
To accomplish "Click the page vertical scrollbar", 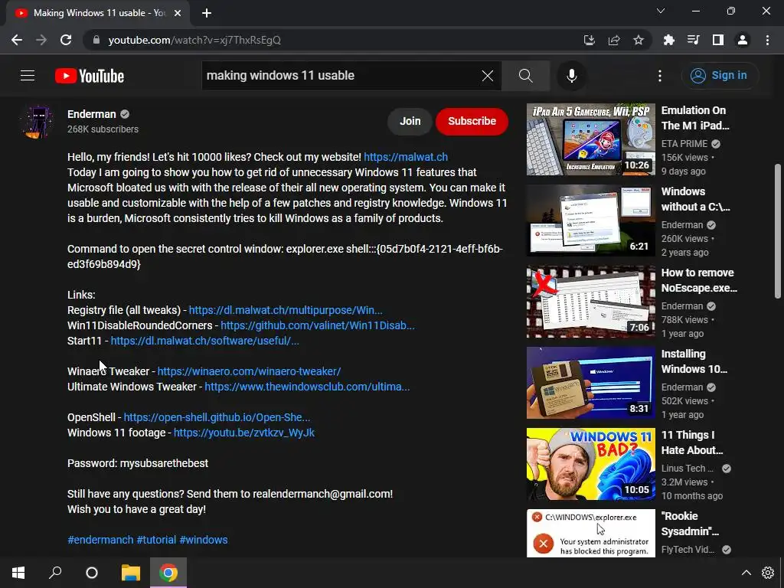I will point(778,230).
